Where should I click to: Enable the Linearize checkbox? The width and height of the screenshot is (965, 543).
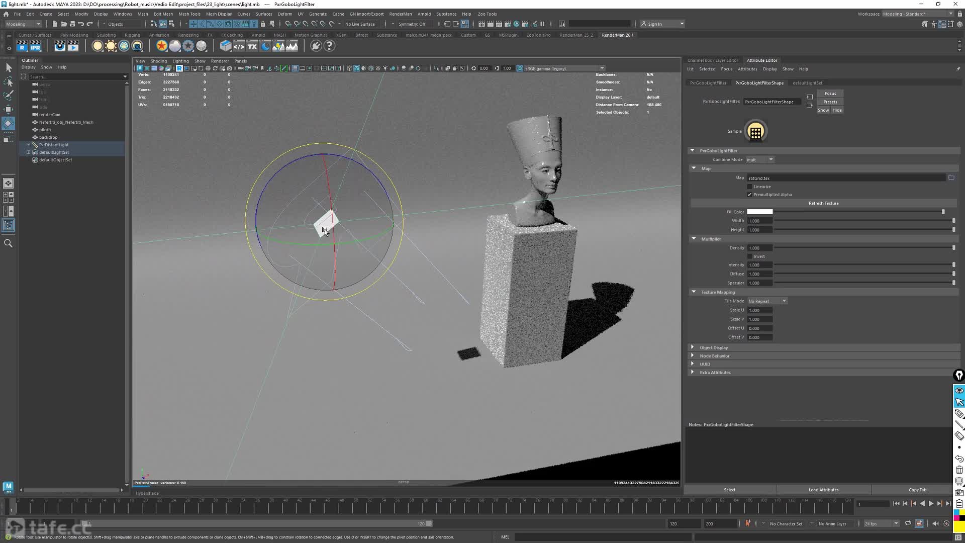749,187
